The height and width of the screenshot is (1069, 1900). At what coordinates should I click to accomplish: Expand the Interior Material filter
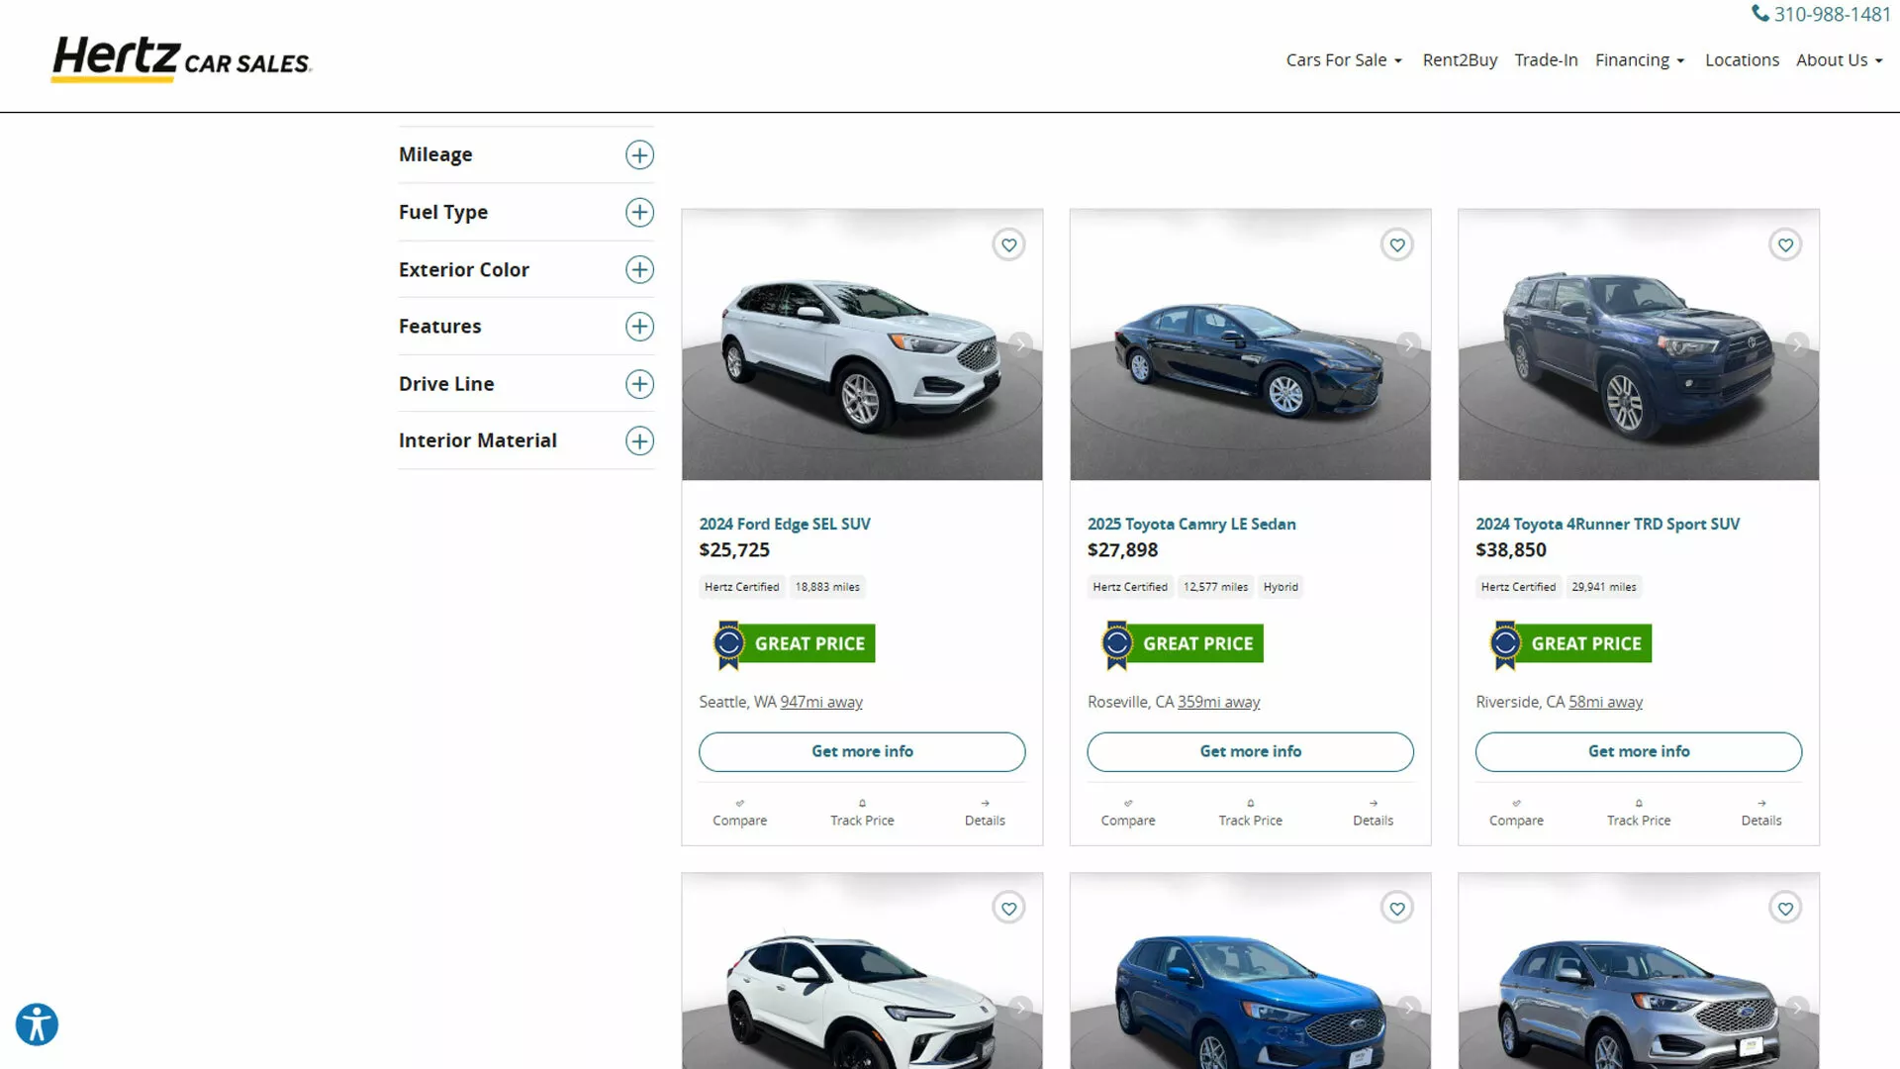pos(639,440)
